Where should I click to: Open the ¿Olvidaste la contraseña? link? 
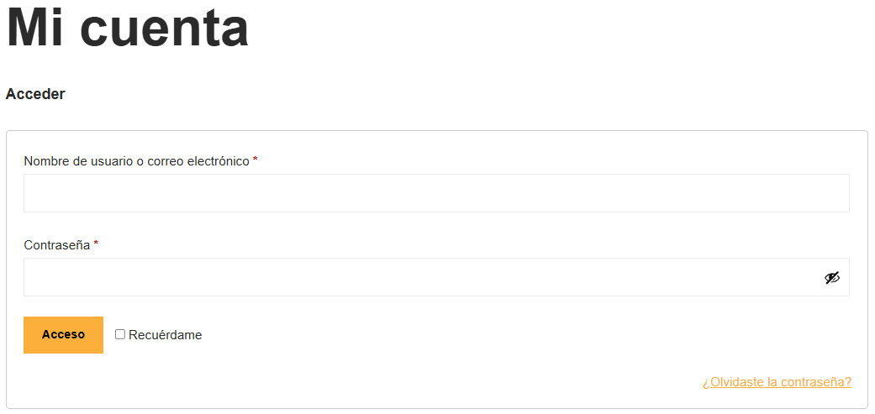pos(777,382)
